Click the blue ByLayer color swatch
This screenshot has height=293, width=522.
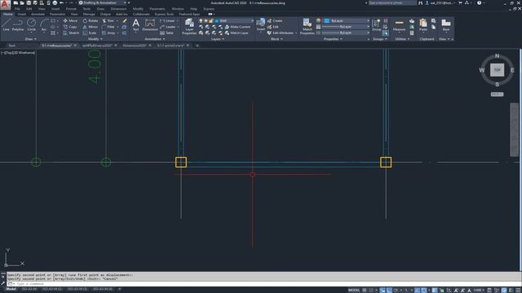(x=327, y=20)
